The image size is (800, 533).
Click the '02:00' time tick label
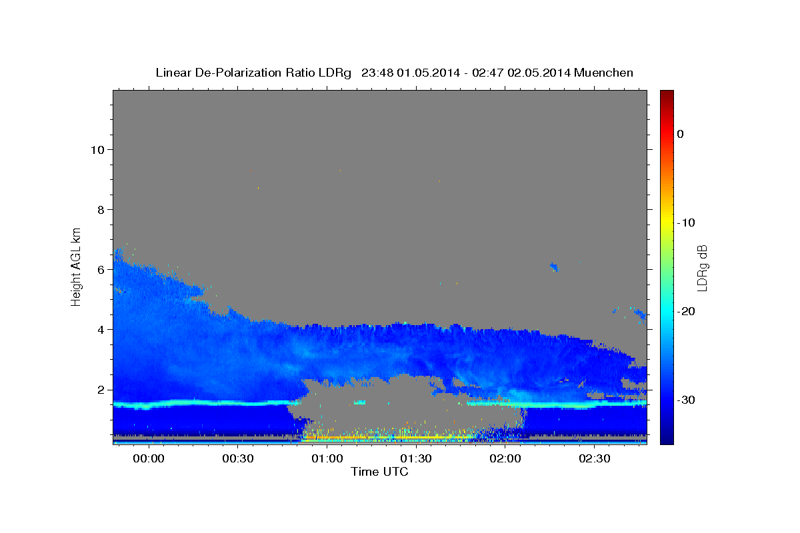pyautogui.click(x=505, y=459)
